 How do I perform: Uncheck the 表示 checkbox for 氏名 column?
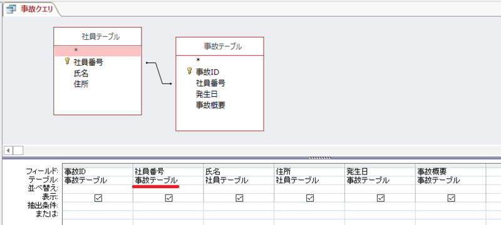(x=239, y=198)
